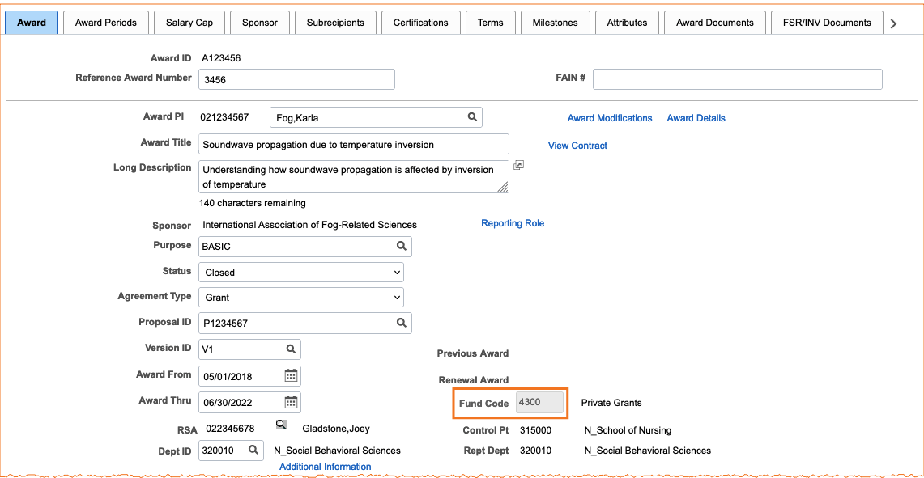Click the RSA lookup magnifier icon
This screenshot has height=478, width=924.
pyautogui.click(x=281, y=425)
